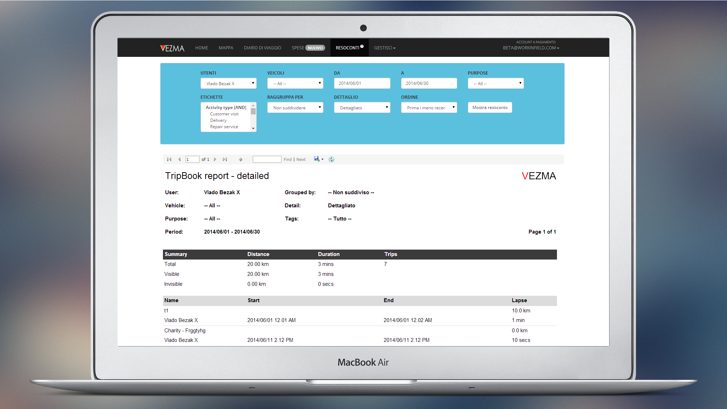
Task: Go to first report page
Action: [169, 159]
